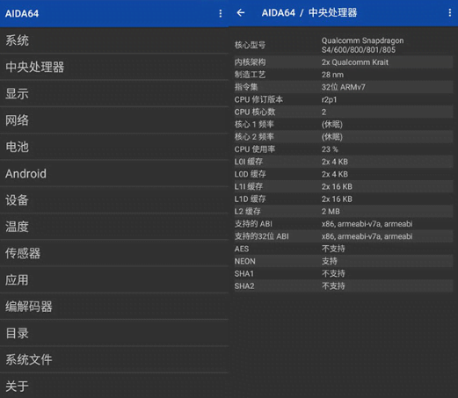Open the 系统文件 category
This screenshot has width=458, height=398.
[114, 359]
